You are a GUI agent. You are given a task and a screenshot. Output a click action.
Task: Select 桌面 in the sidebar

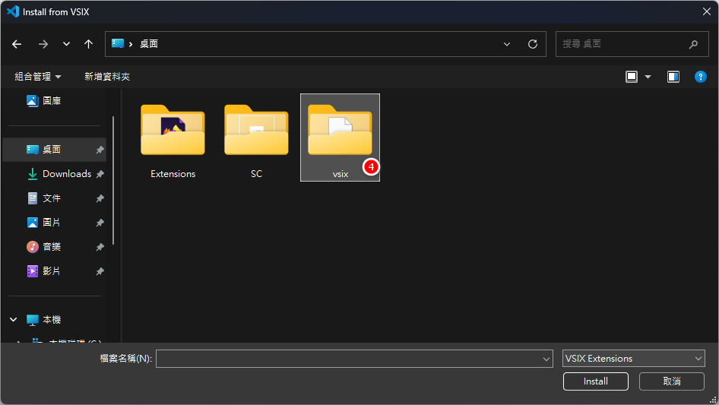(55, 150)
